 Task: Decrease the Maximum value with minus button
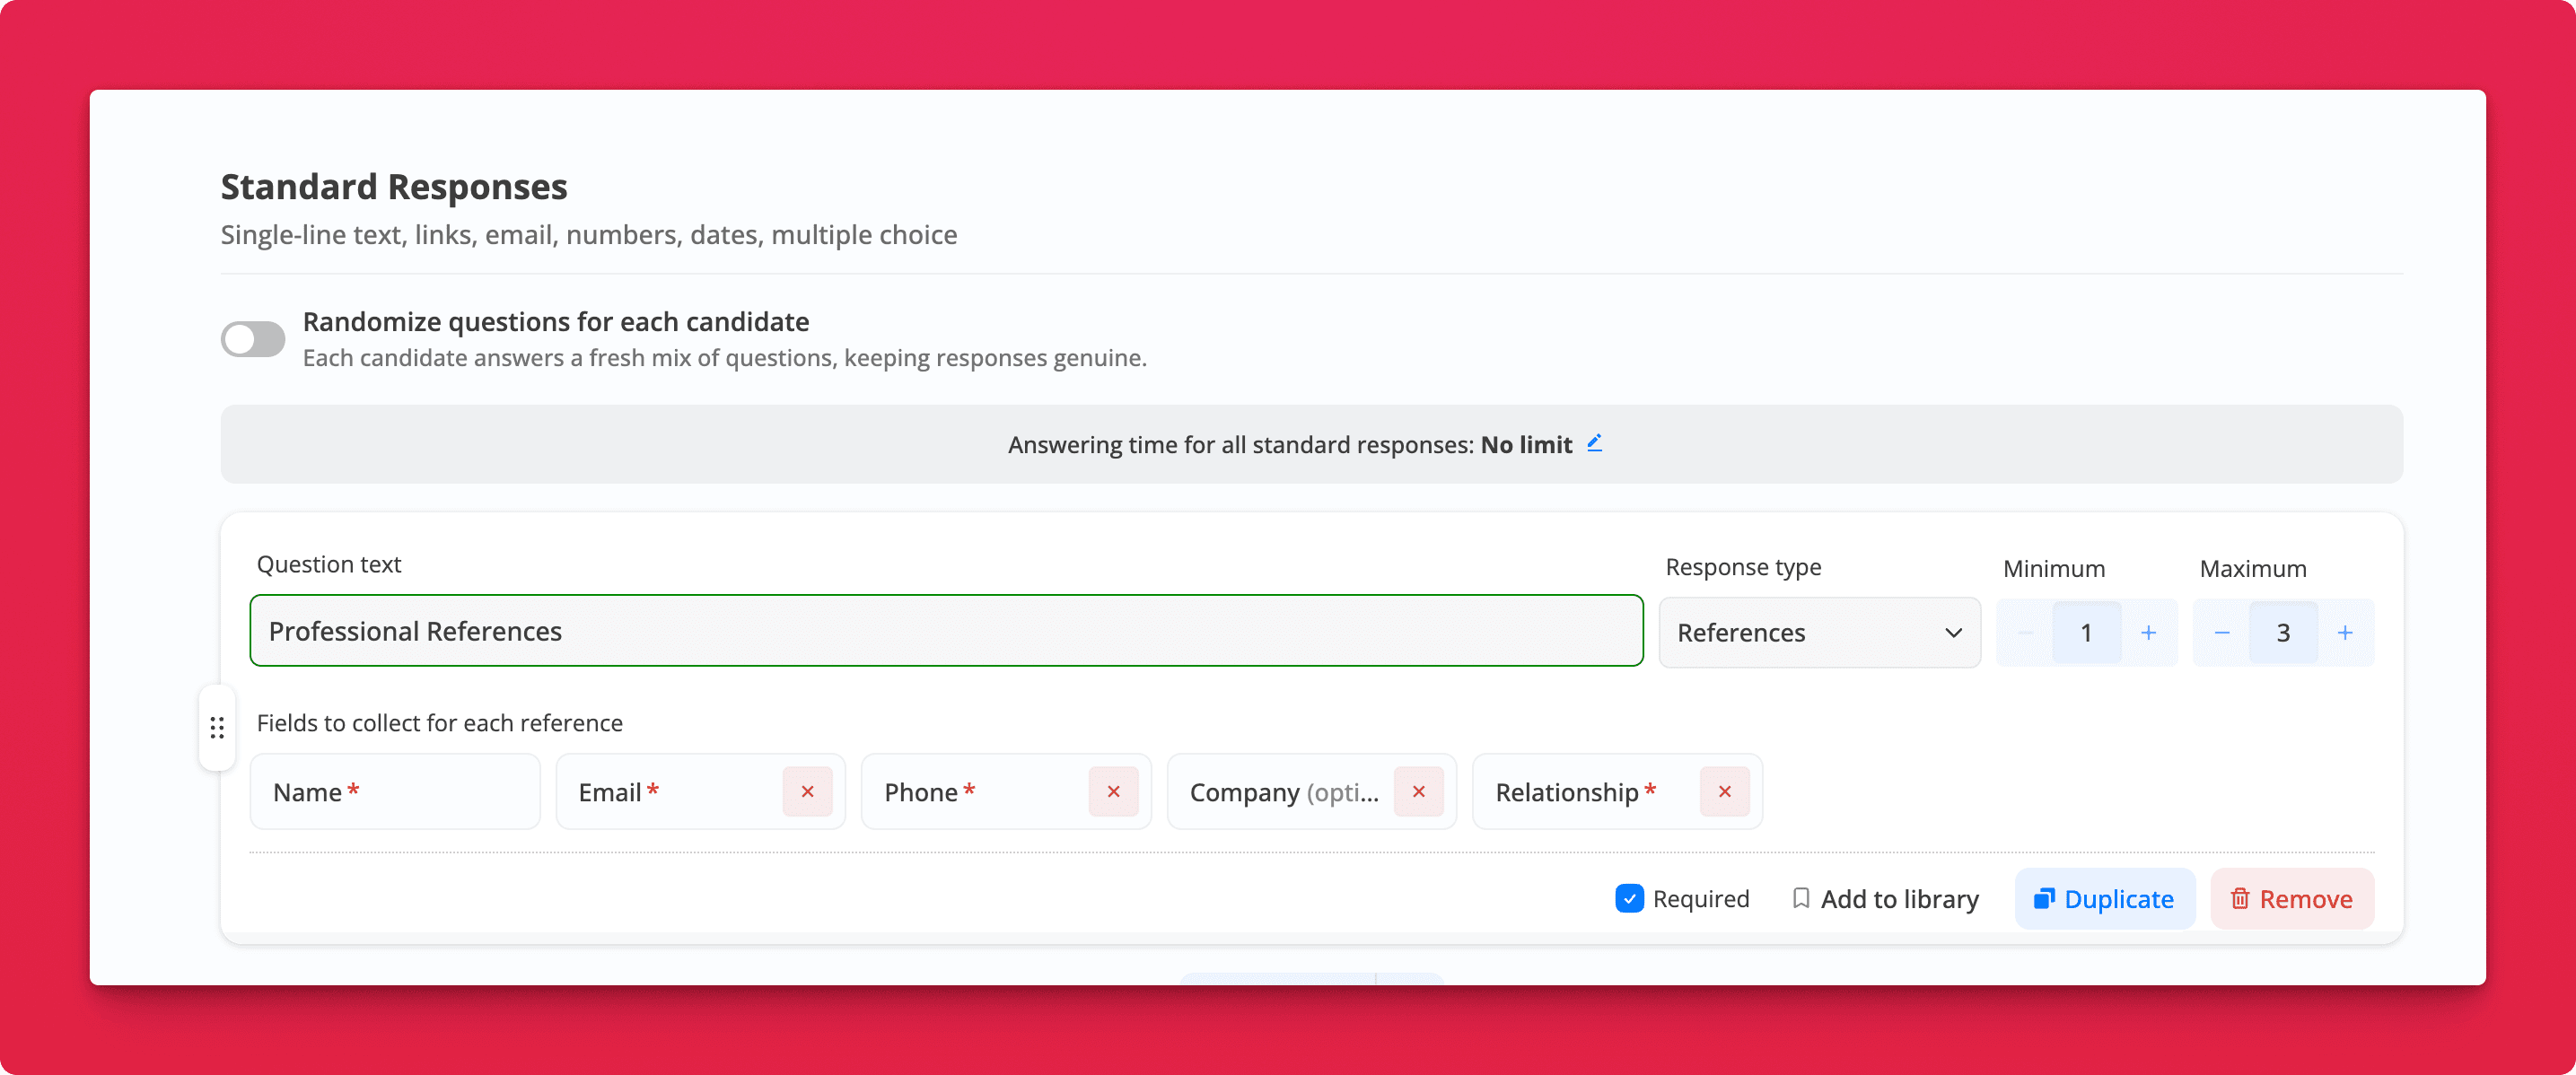(x=2221, y=632)
